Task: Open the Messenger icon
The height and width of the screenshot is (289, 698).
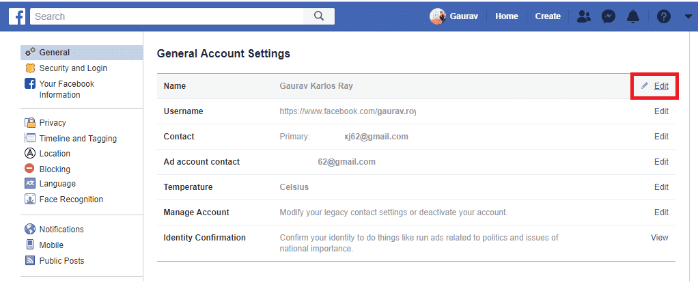Action: point(609,16)
